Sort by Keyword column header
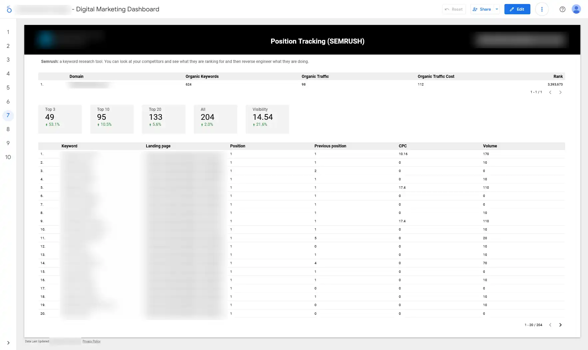This screenshot has width=588, height=350. [69, 146]
